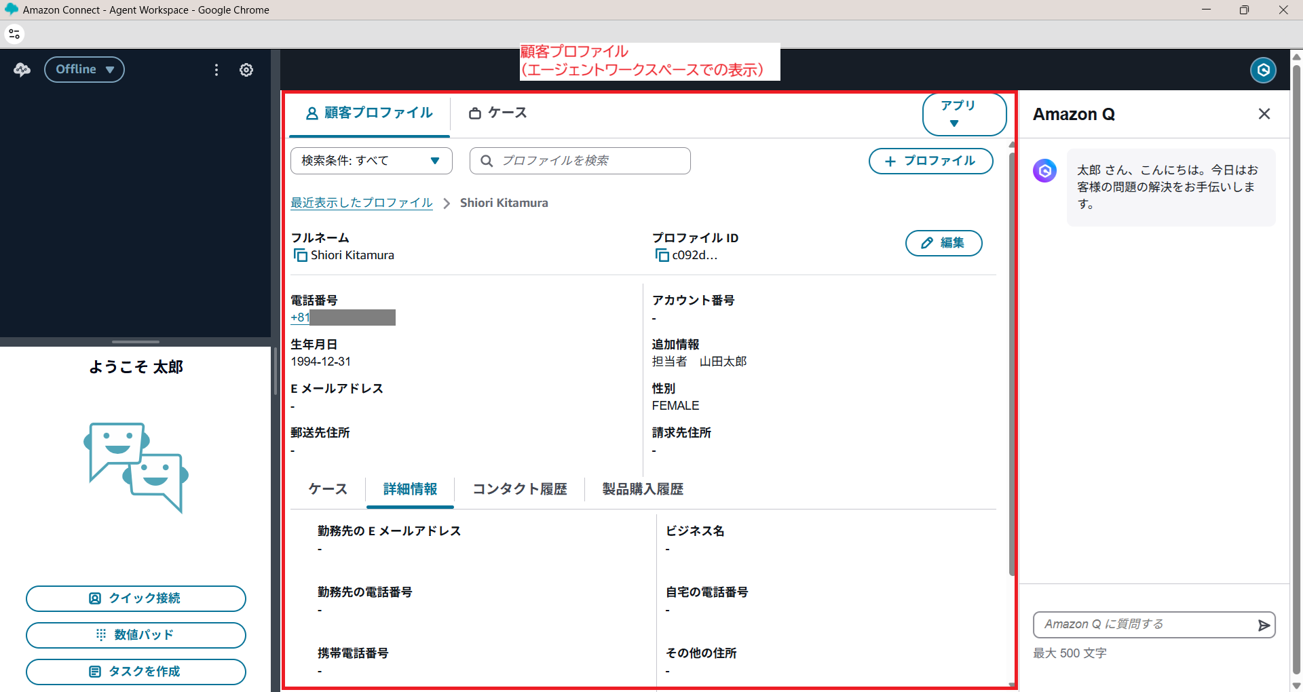Open 最近表示したプロファイル link
The width and height of the screenshot is (1303, 692).
click(362, 202)
